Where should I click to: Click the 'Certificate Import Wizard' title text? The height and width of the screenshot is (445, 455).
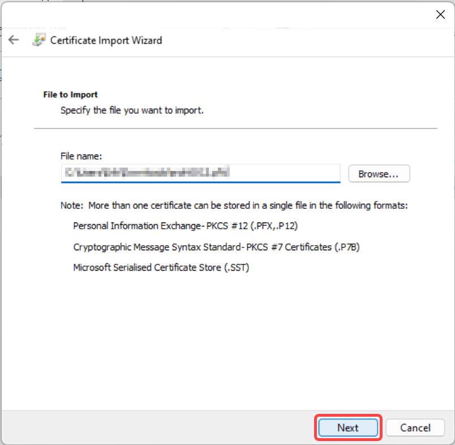point(106,40)
